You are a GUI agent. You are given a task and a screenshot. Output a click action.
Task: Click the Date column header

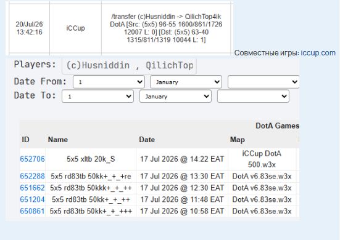pos(147,140)
